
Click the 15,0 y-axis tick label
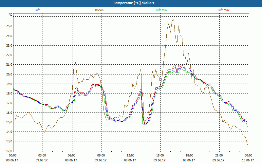coord(9,122)
